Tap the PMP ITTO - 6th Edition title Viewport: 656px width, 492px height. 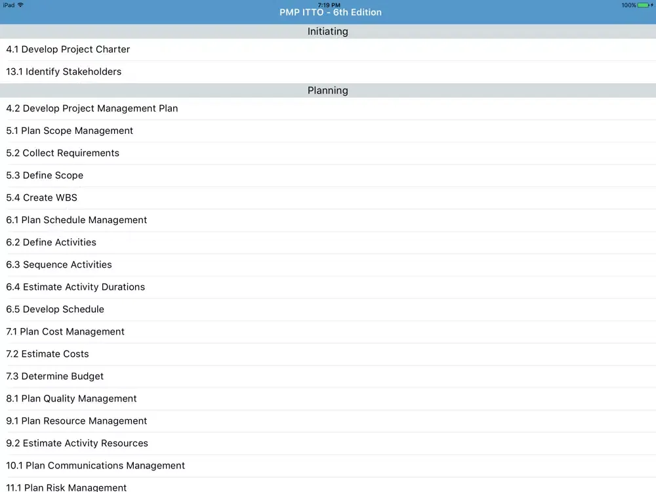(x=331, y=12)
